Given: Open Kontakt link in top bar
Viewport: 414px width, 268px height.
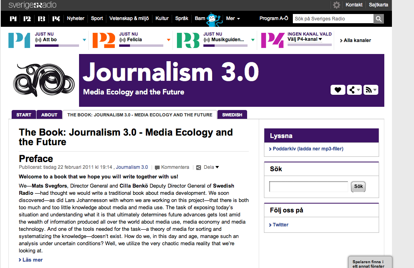Looking at the screenshot, I should (354, 5).
